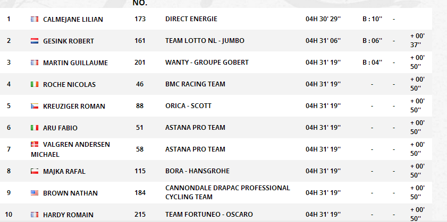Click the Irish flag beside Roche Nicolas
Screen dimensions: 447x222
point(35,84)
